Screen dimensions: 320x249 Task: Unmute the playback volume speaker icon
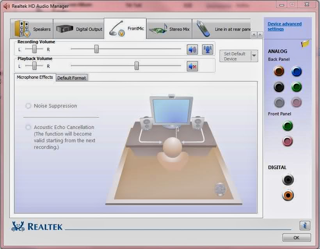click(x=192, y=66)
